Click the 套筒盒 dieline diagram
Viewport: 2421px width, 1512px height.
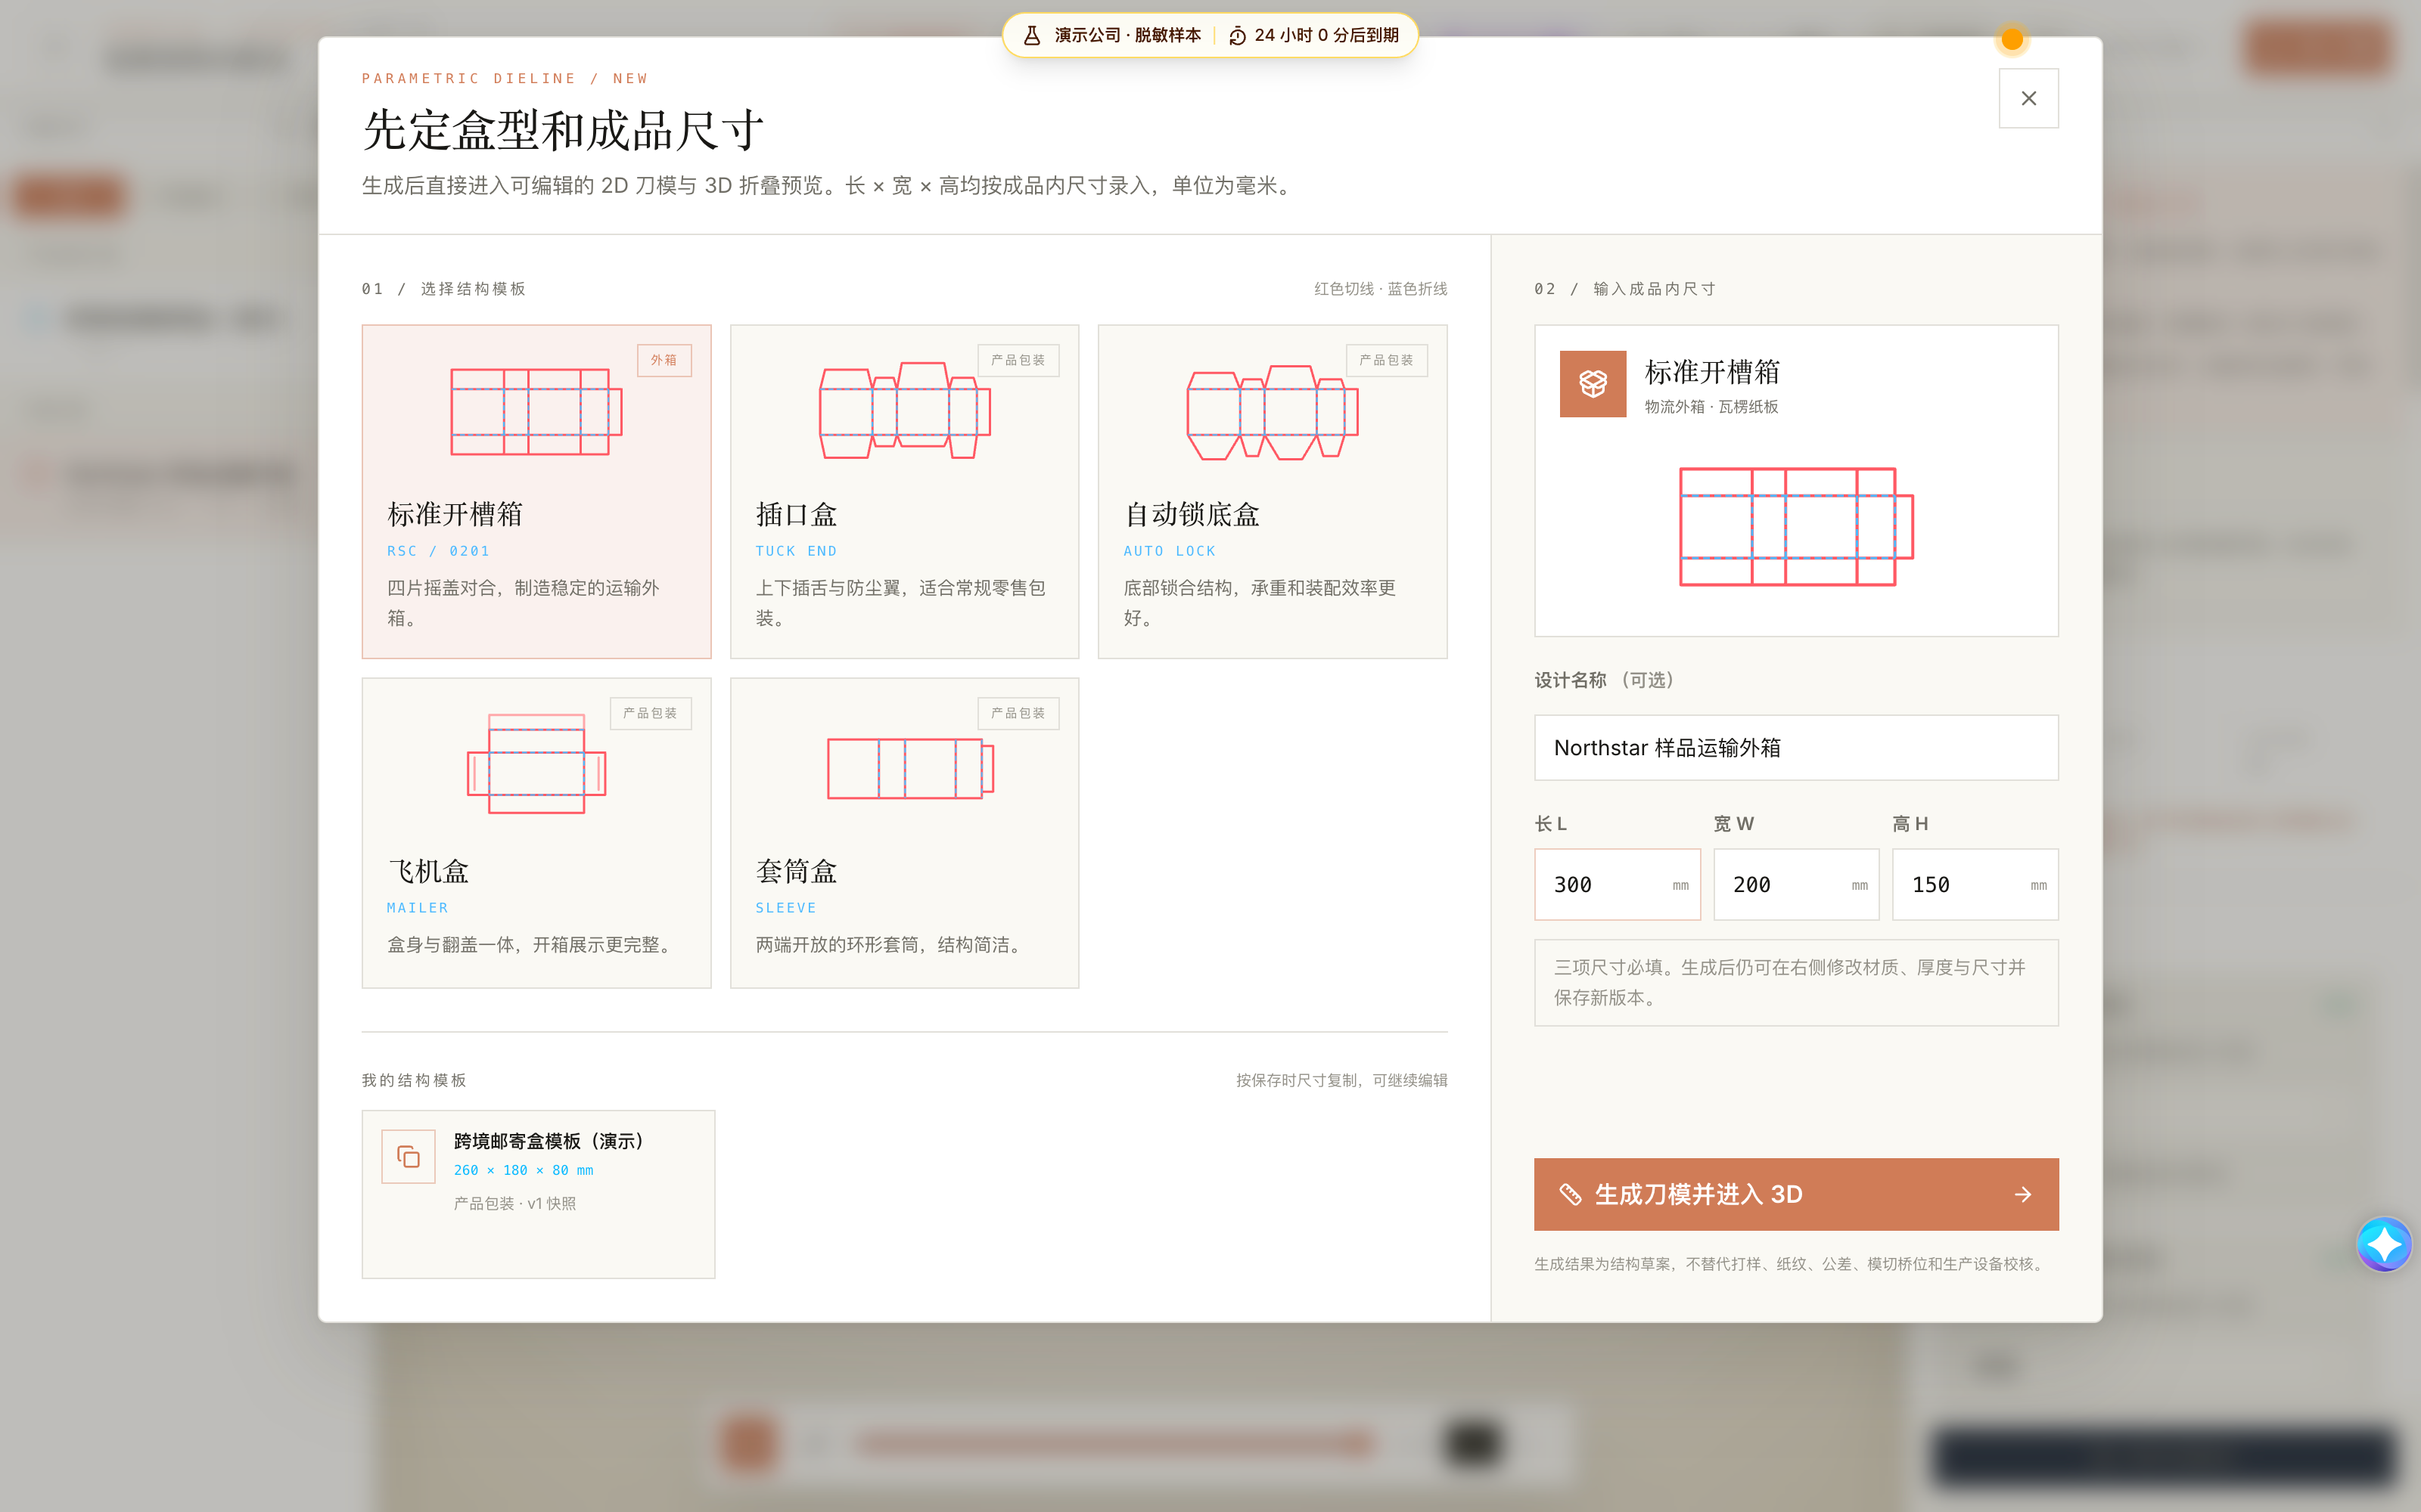tap(910, 768)
